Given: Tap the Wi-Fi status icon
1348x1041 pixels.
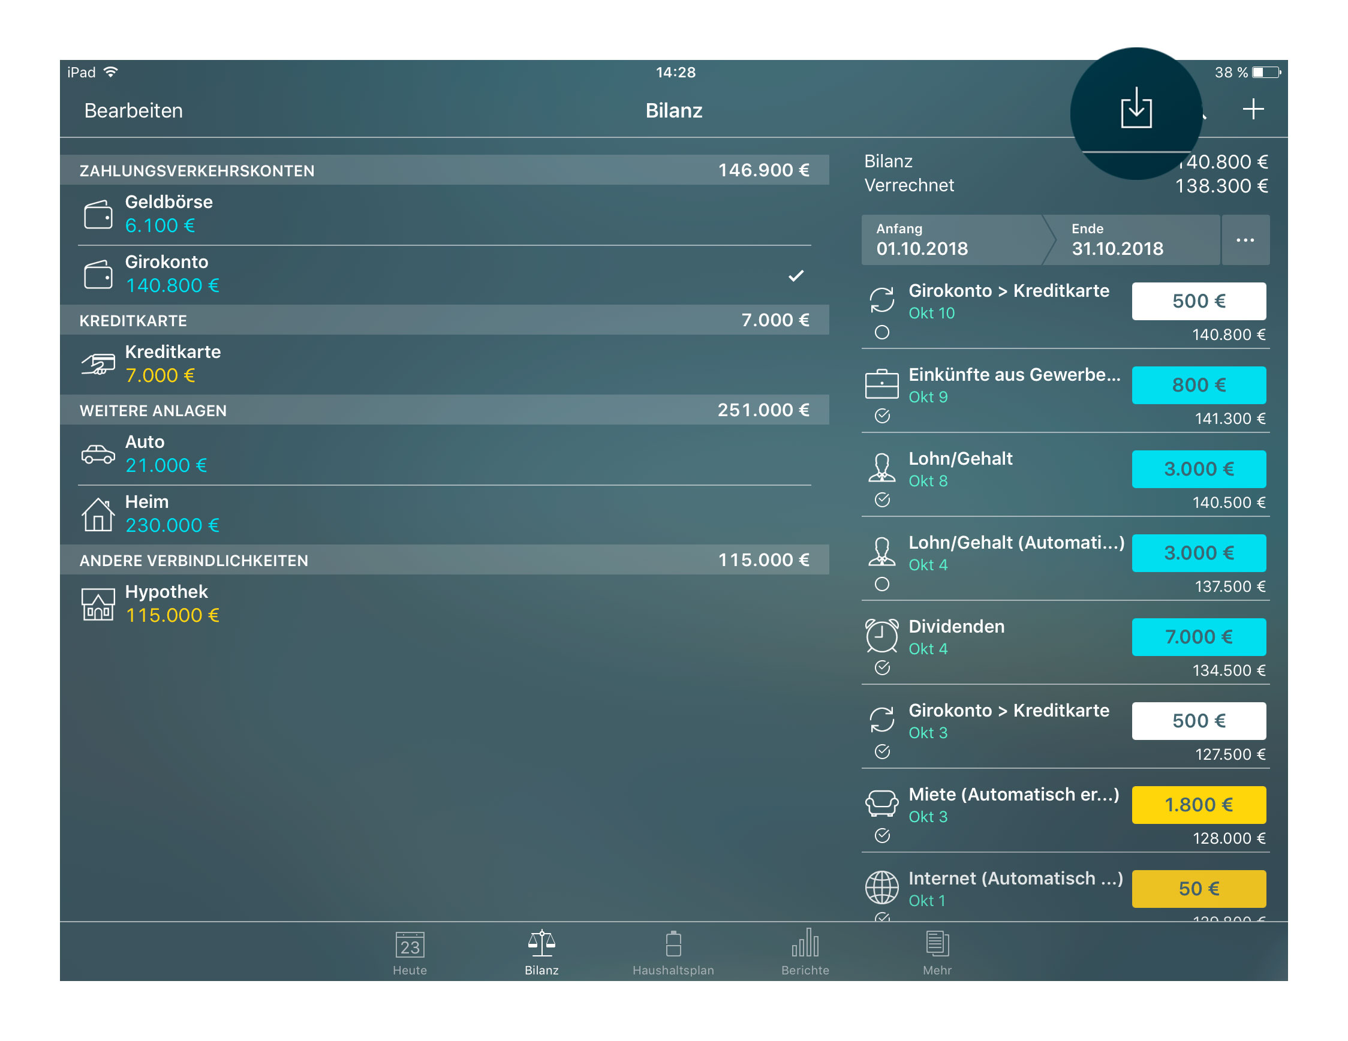Looking at the screenshot, I should (110, 72).
